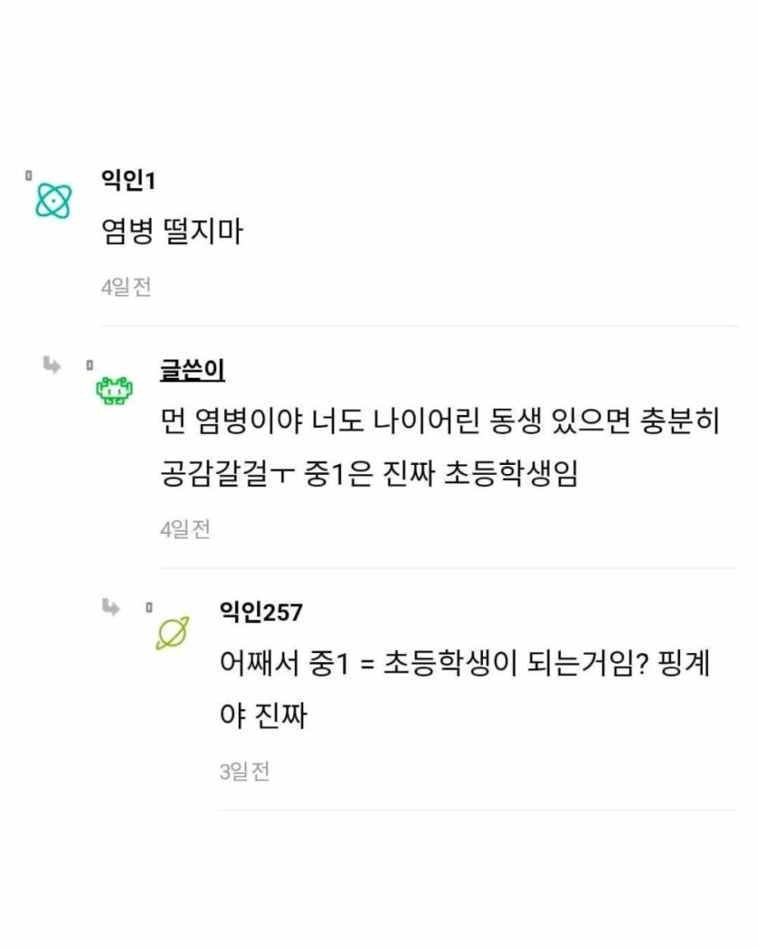The width and height of the screenshot is (758, 948).
Task: Click 익인257's yellow-green planet avatar
Action: coord(172,633)
